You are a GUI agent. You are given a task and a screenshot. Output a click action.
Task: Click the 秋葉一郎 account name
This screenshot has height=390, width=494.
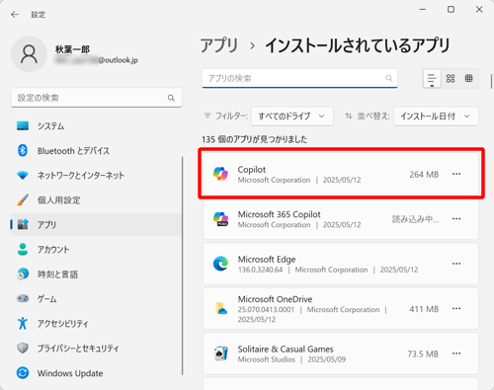72,49
